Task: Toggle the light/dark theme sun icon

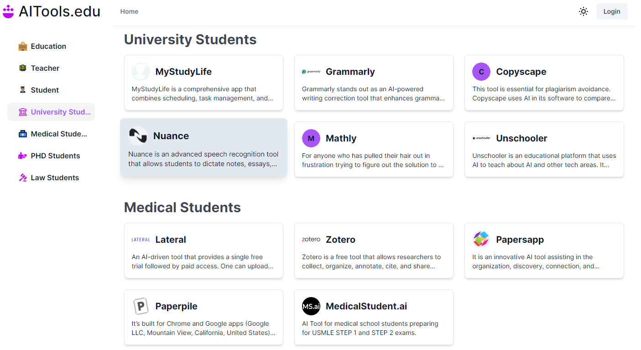Action: pyautogui.click(x=583, y=11)
